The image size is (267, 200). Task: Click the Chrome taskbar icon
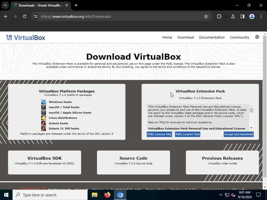click(x=120, y=195)
